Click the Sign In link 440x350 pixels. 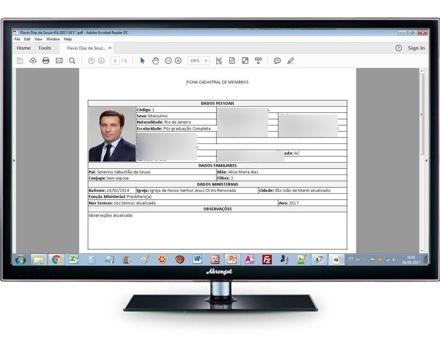(416, 48)
